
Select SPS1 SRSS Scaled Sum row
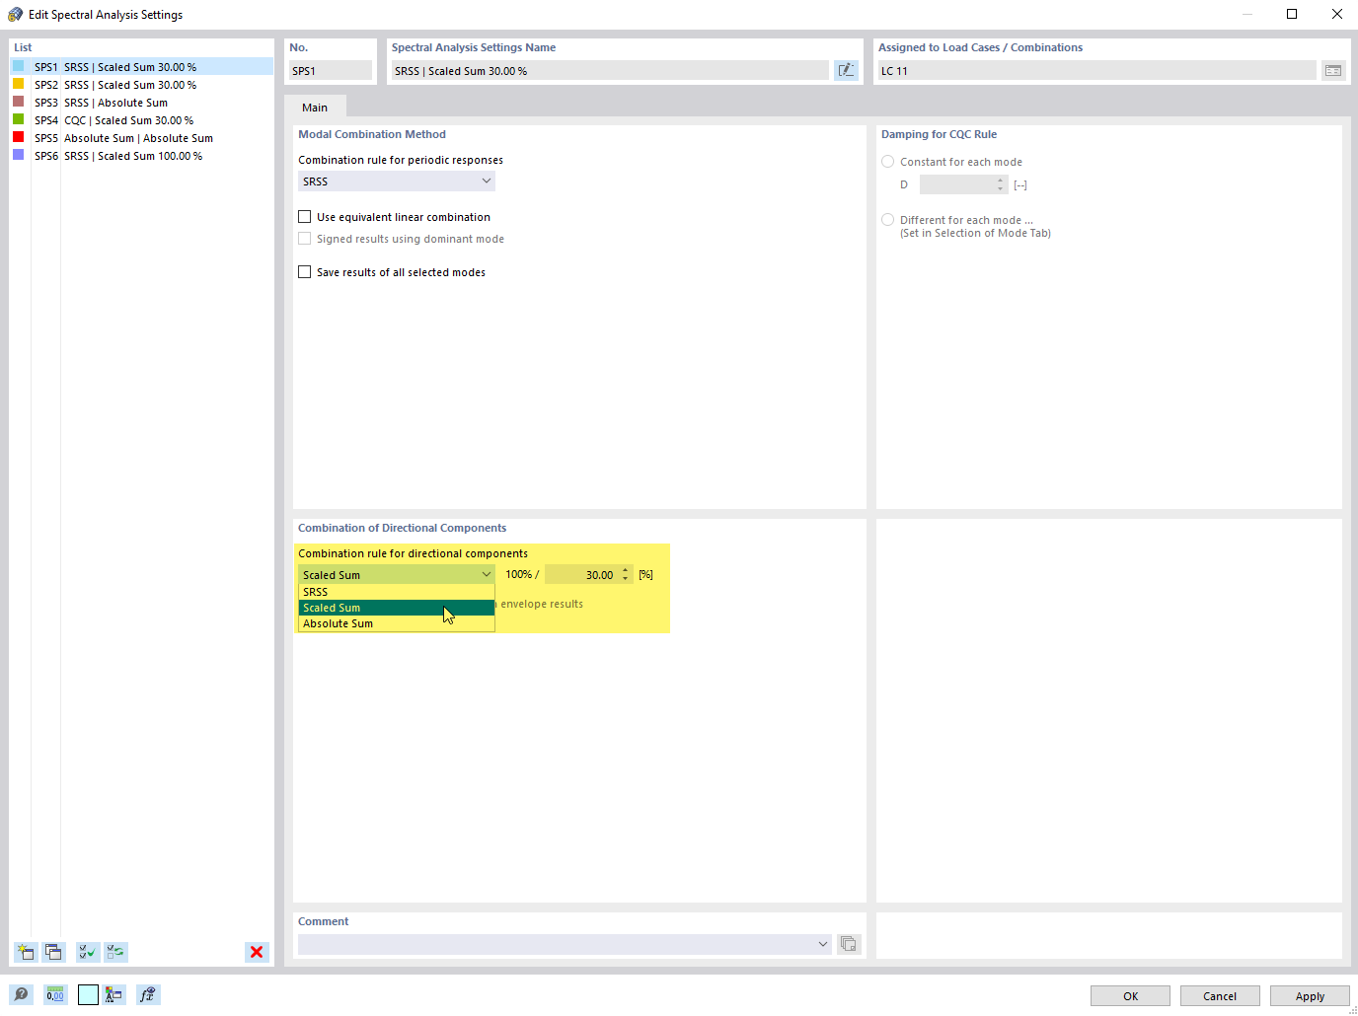point(141,67)
